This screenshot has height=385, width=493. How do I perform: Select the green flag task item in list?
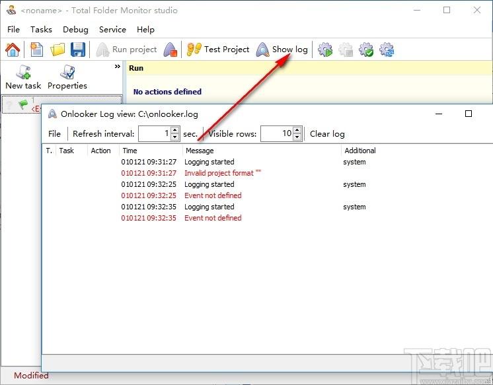22,104
